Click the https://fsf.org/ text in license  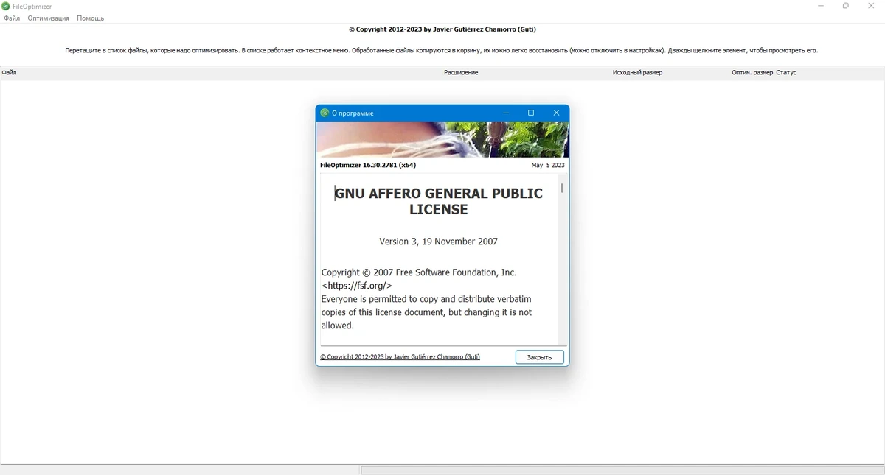(x=356, y=286)
